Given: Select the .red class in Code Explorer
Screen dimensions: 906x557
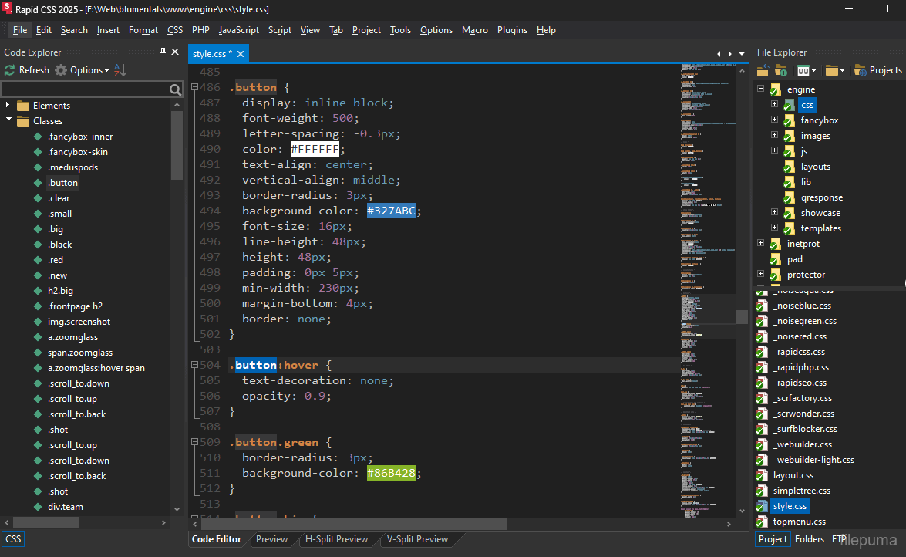Looking at the screenshot, I should 56,260.
